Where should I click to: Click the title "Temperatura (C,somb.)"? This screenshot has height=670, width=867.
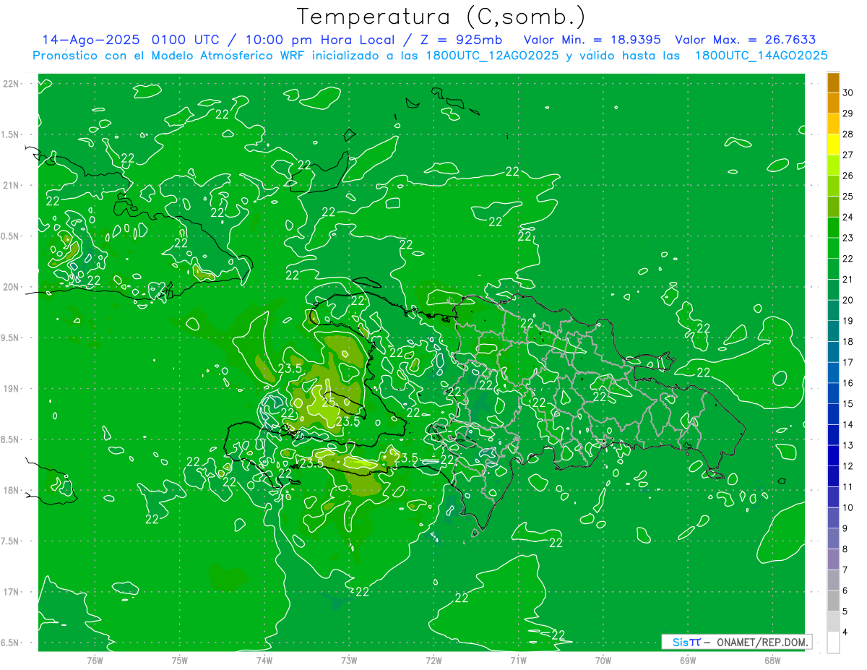tap(441, 17)
